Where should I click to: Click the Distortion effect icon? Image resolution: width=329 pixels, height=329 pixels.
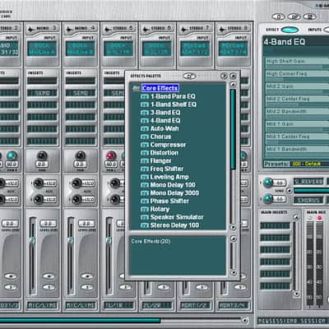click(x=145, y=153)
